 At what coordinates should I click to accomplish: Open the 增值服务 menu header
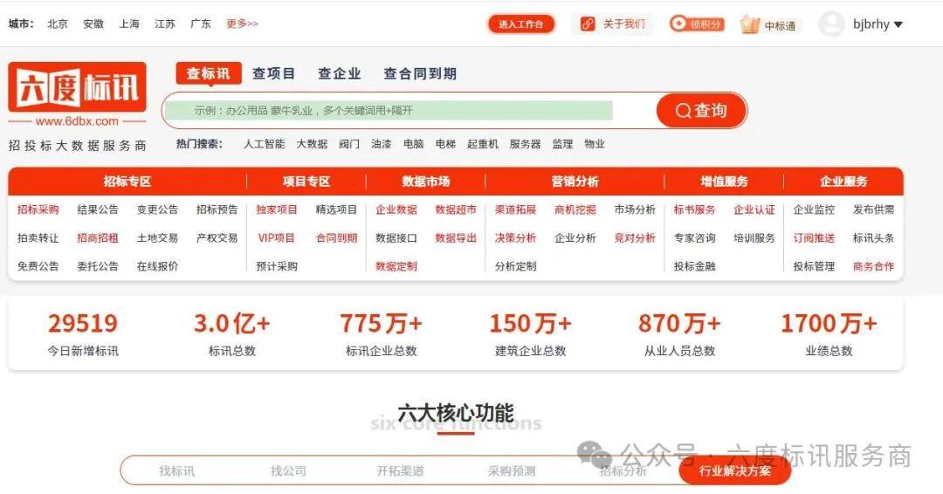[x=724, y=182]
